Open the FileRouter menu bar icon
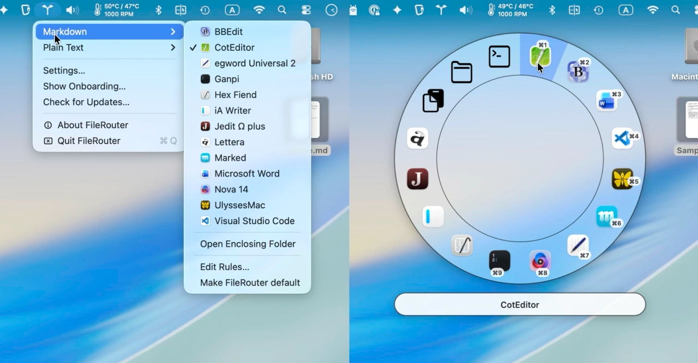 [x=48, y=10]
